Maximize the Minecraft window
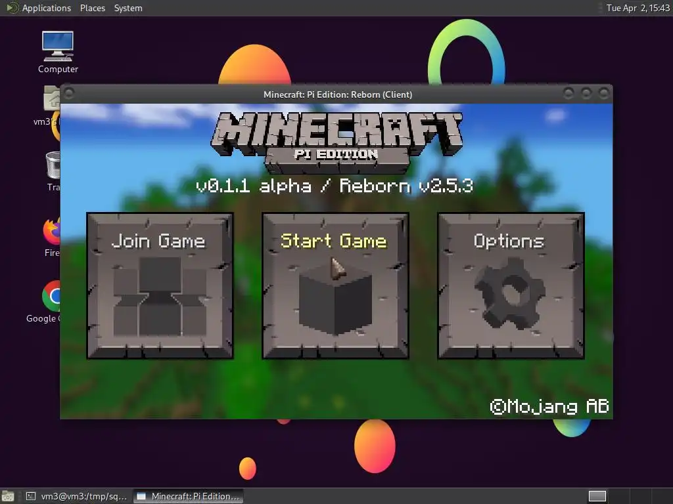This screenshot has width=673, height=504. click(586, 93)
